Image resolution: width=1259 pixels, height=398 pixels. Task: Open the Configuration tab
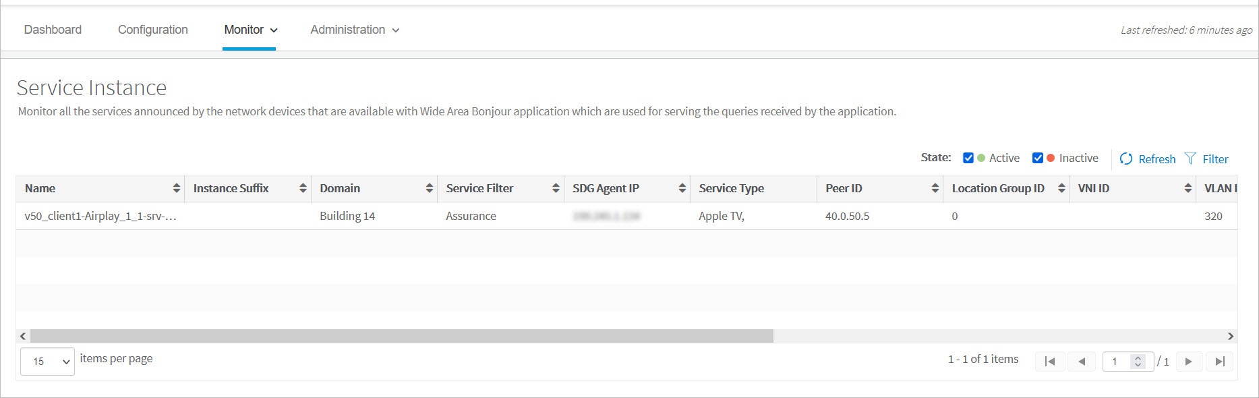(x=153, y=30)
